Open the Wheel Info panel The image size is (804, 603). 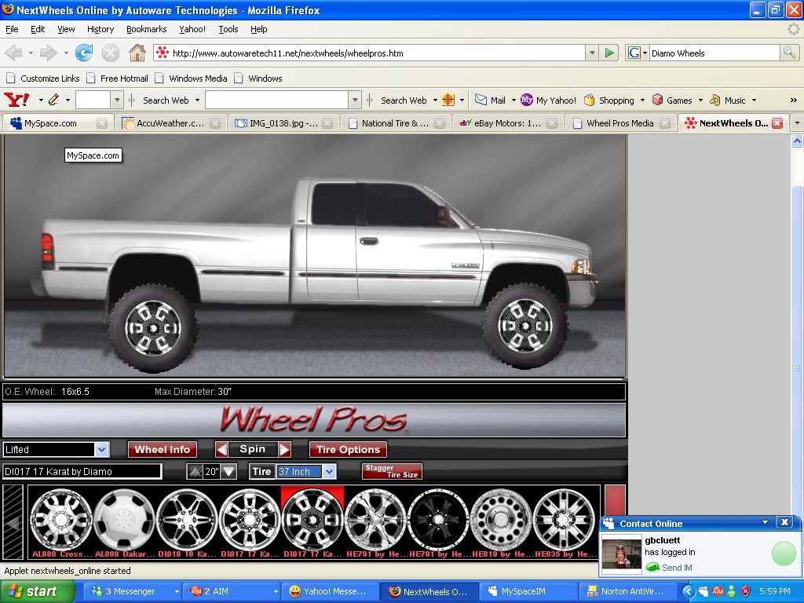point(163,449)
